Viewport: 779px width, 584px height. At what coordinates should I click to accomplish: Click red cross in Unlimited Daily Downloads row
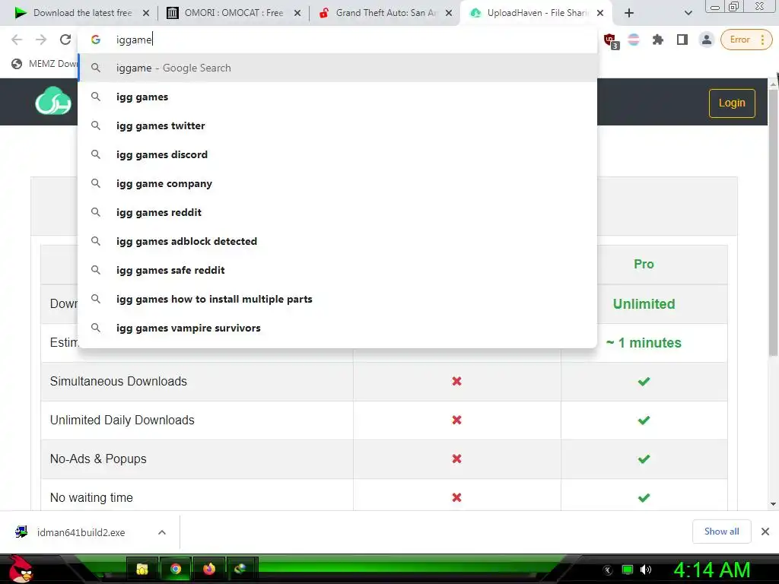click(456, 420)
